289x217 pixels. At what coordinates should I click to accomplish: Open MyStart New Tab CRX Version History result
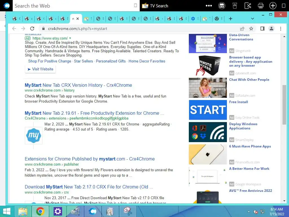point(78,85)
